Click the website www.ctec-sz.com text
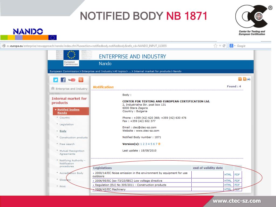 coord(147,131)
